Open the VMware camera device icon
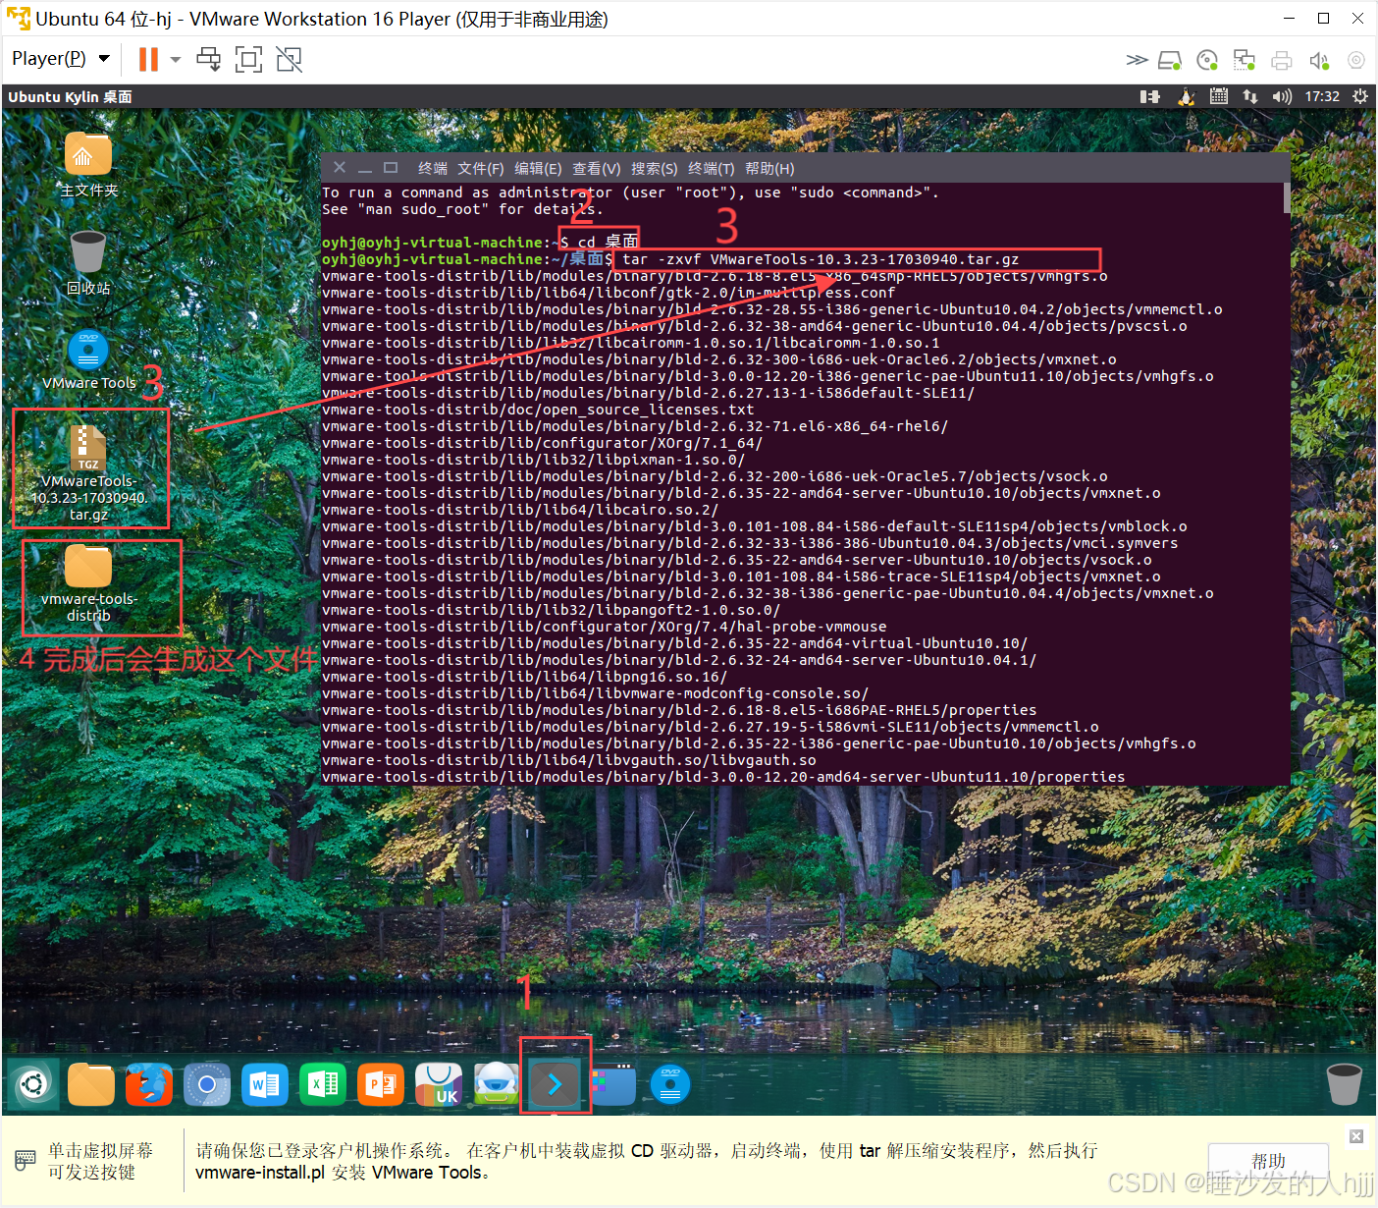This screenshot has height=1208, width=1378. (1356, 60)
